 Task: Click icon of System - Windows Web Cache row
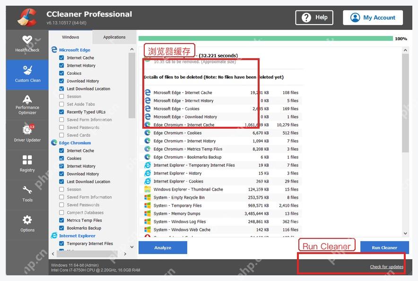coord(148,229)
